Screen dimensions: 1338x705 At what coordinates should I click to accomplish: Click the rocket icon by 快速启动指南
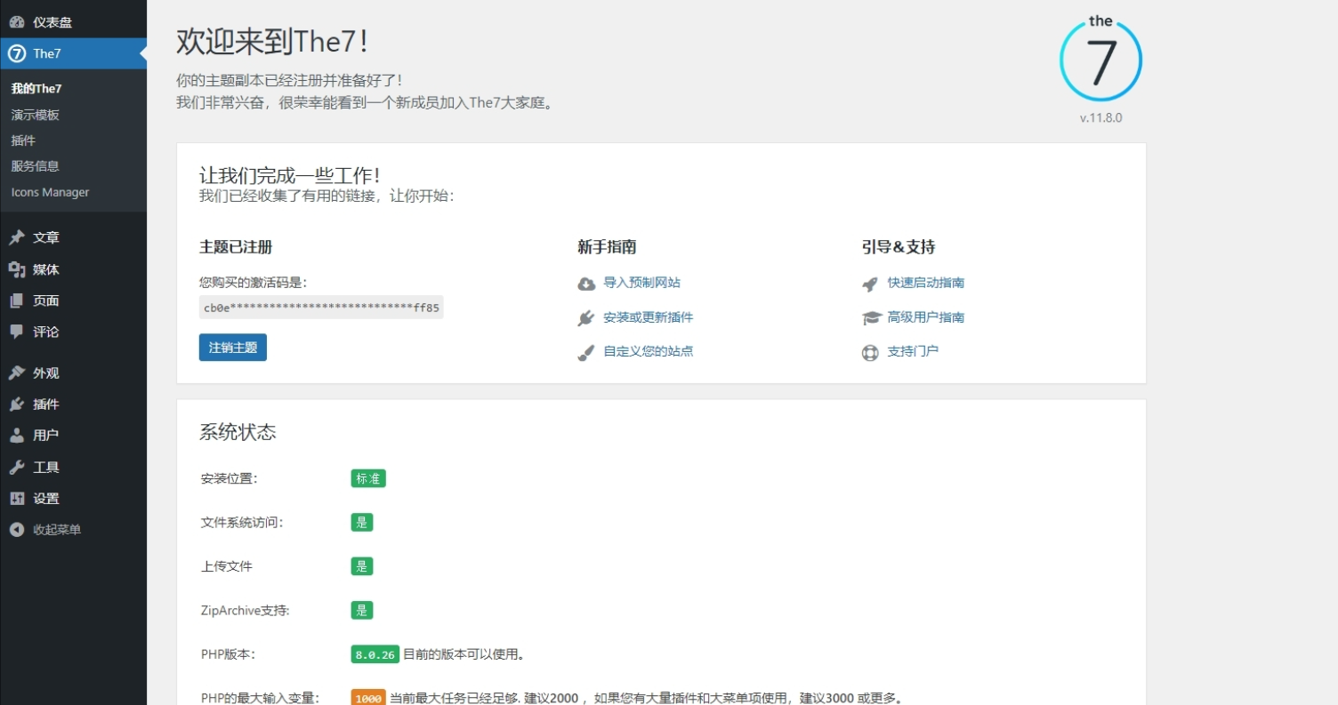(870, 284)
